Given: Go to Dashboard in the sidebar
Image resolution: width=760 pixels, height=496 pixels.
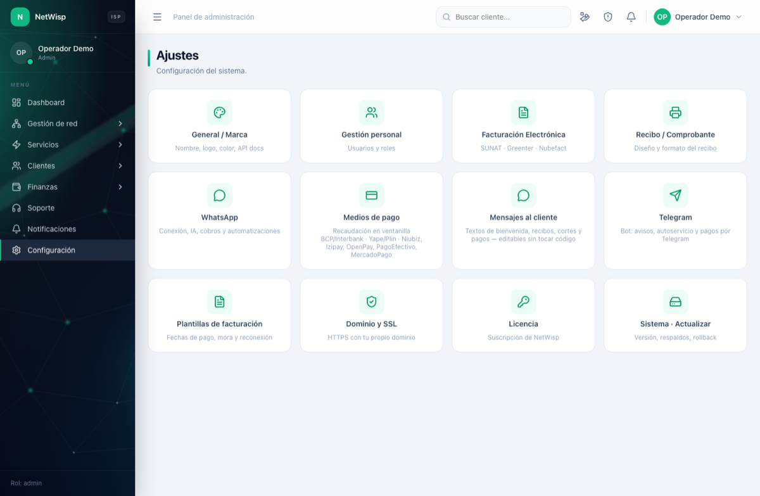Looking at the screenshot, I should [x=67, y=103].
